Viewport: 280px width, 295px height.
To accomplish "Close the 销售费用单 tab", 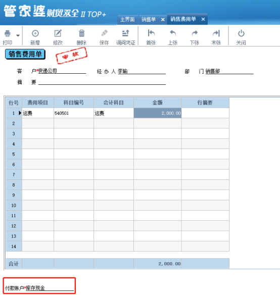I will pyautogui.click(x=203, y=19).
